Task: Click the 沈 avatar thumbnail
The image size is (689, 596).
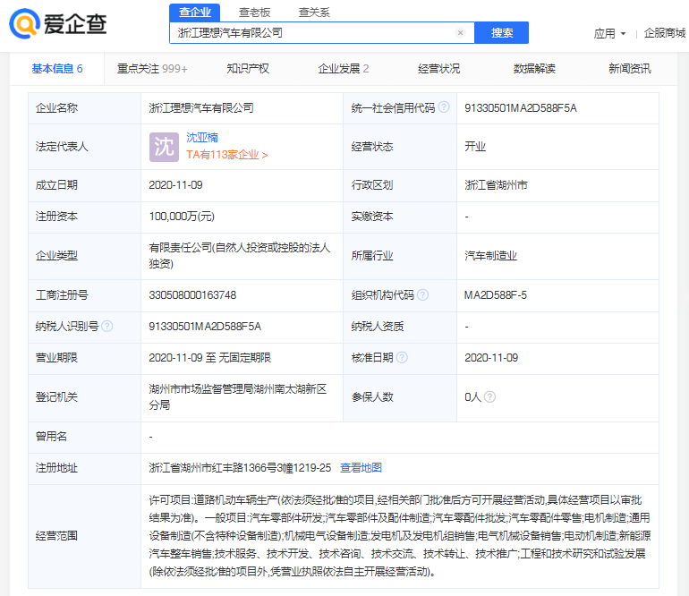Action: pyautogui.click(x=164, y=147)
